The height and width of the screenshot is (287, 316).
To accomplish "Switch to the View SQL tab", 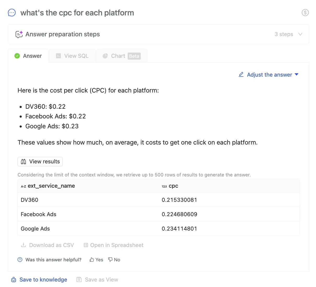I will [x=72, y=56].
